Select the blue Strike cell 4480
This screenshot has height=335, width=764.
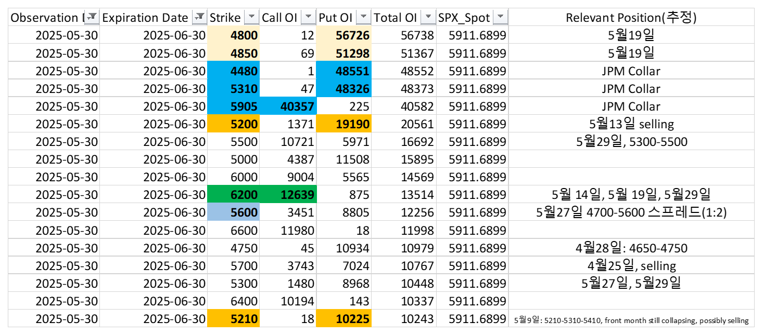234,71
